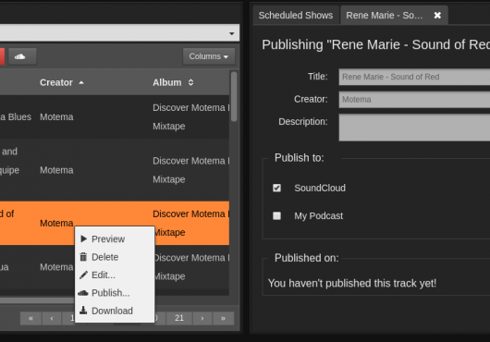Sort by the Album column header
The image size is (490, 342).
173,82
